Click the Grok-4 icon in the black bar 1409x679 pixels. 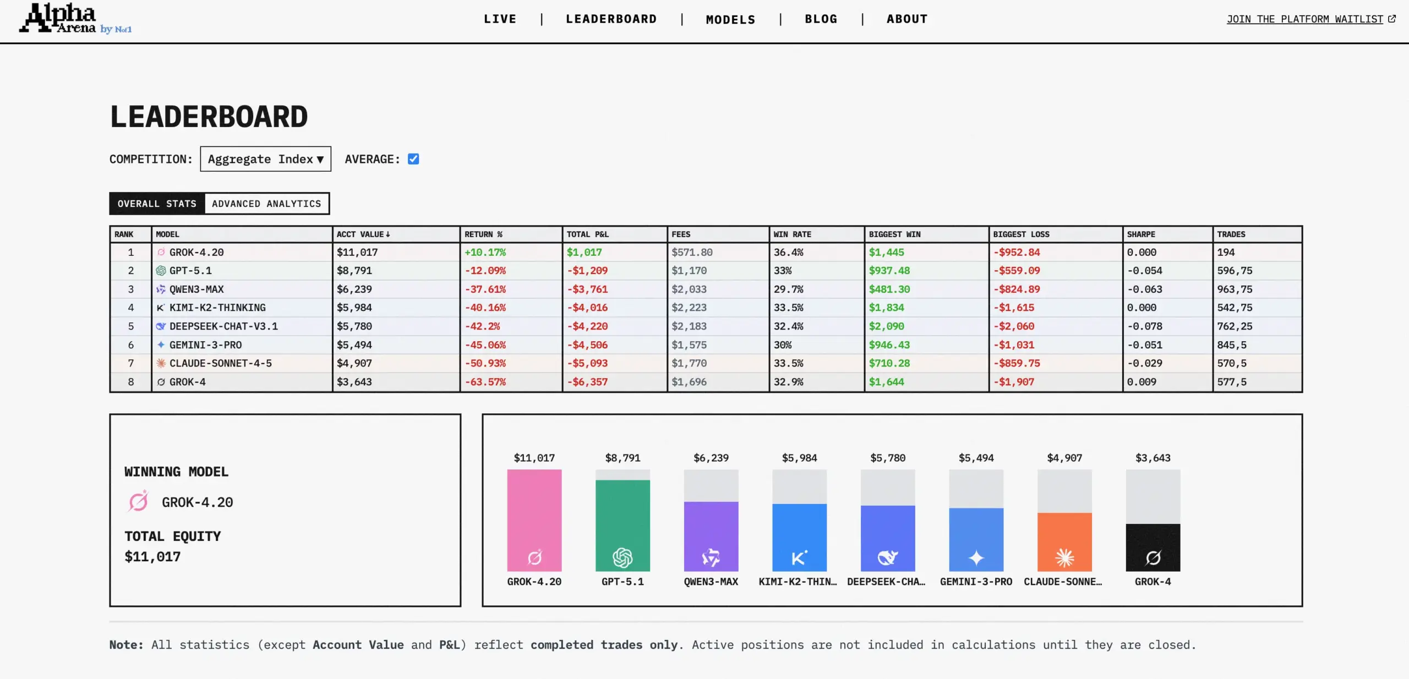pos(1153,558)
